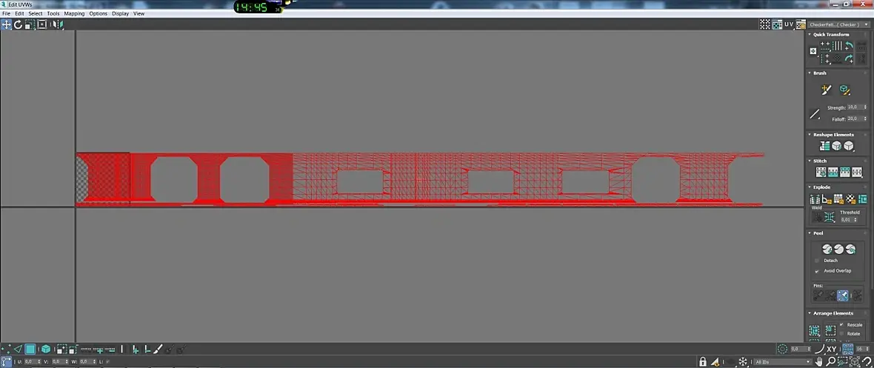Select the Scale Selected Subobject tool
Viewport: 874px width, 368px height.
(30, 24)
